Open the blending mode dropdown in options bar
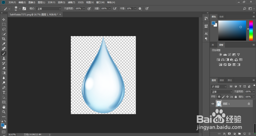 (x=49, y=9)
